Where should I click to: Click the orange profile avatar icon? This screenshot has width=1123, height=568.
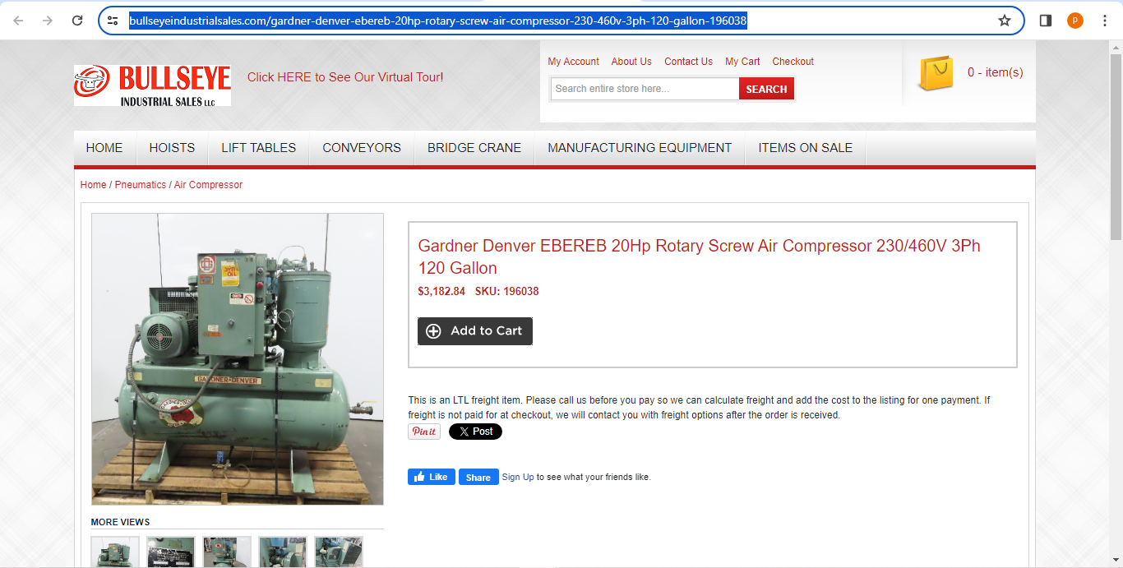(x=1075, y=21)
